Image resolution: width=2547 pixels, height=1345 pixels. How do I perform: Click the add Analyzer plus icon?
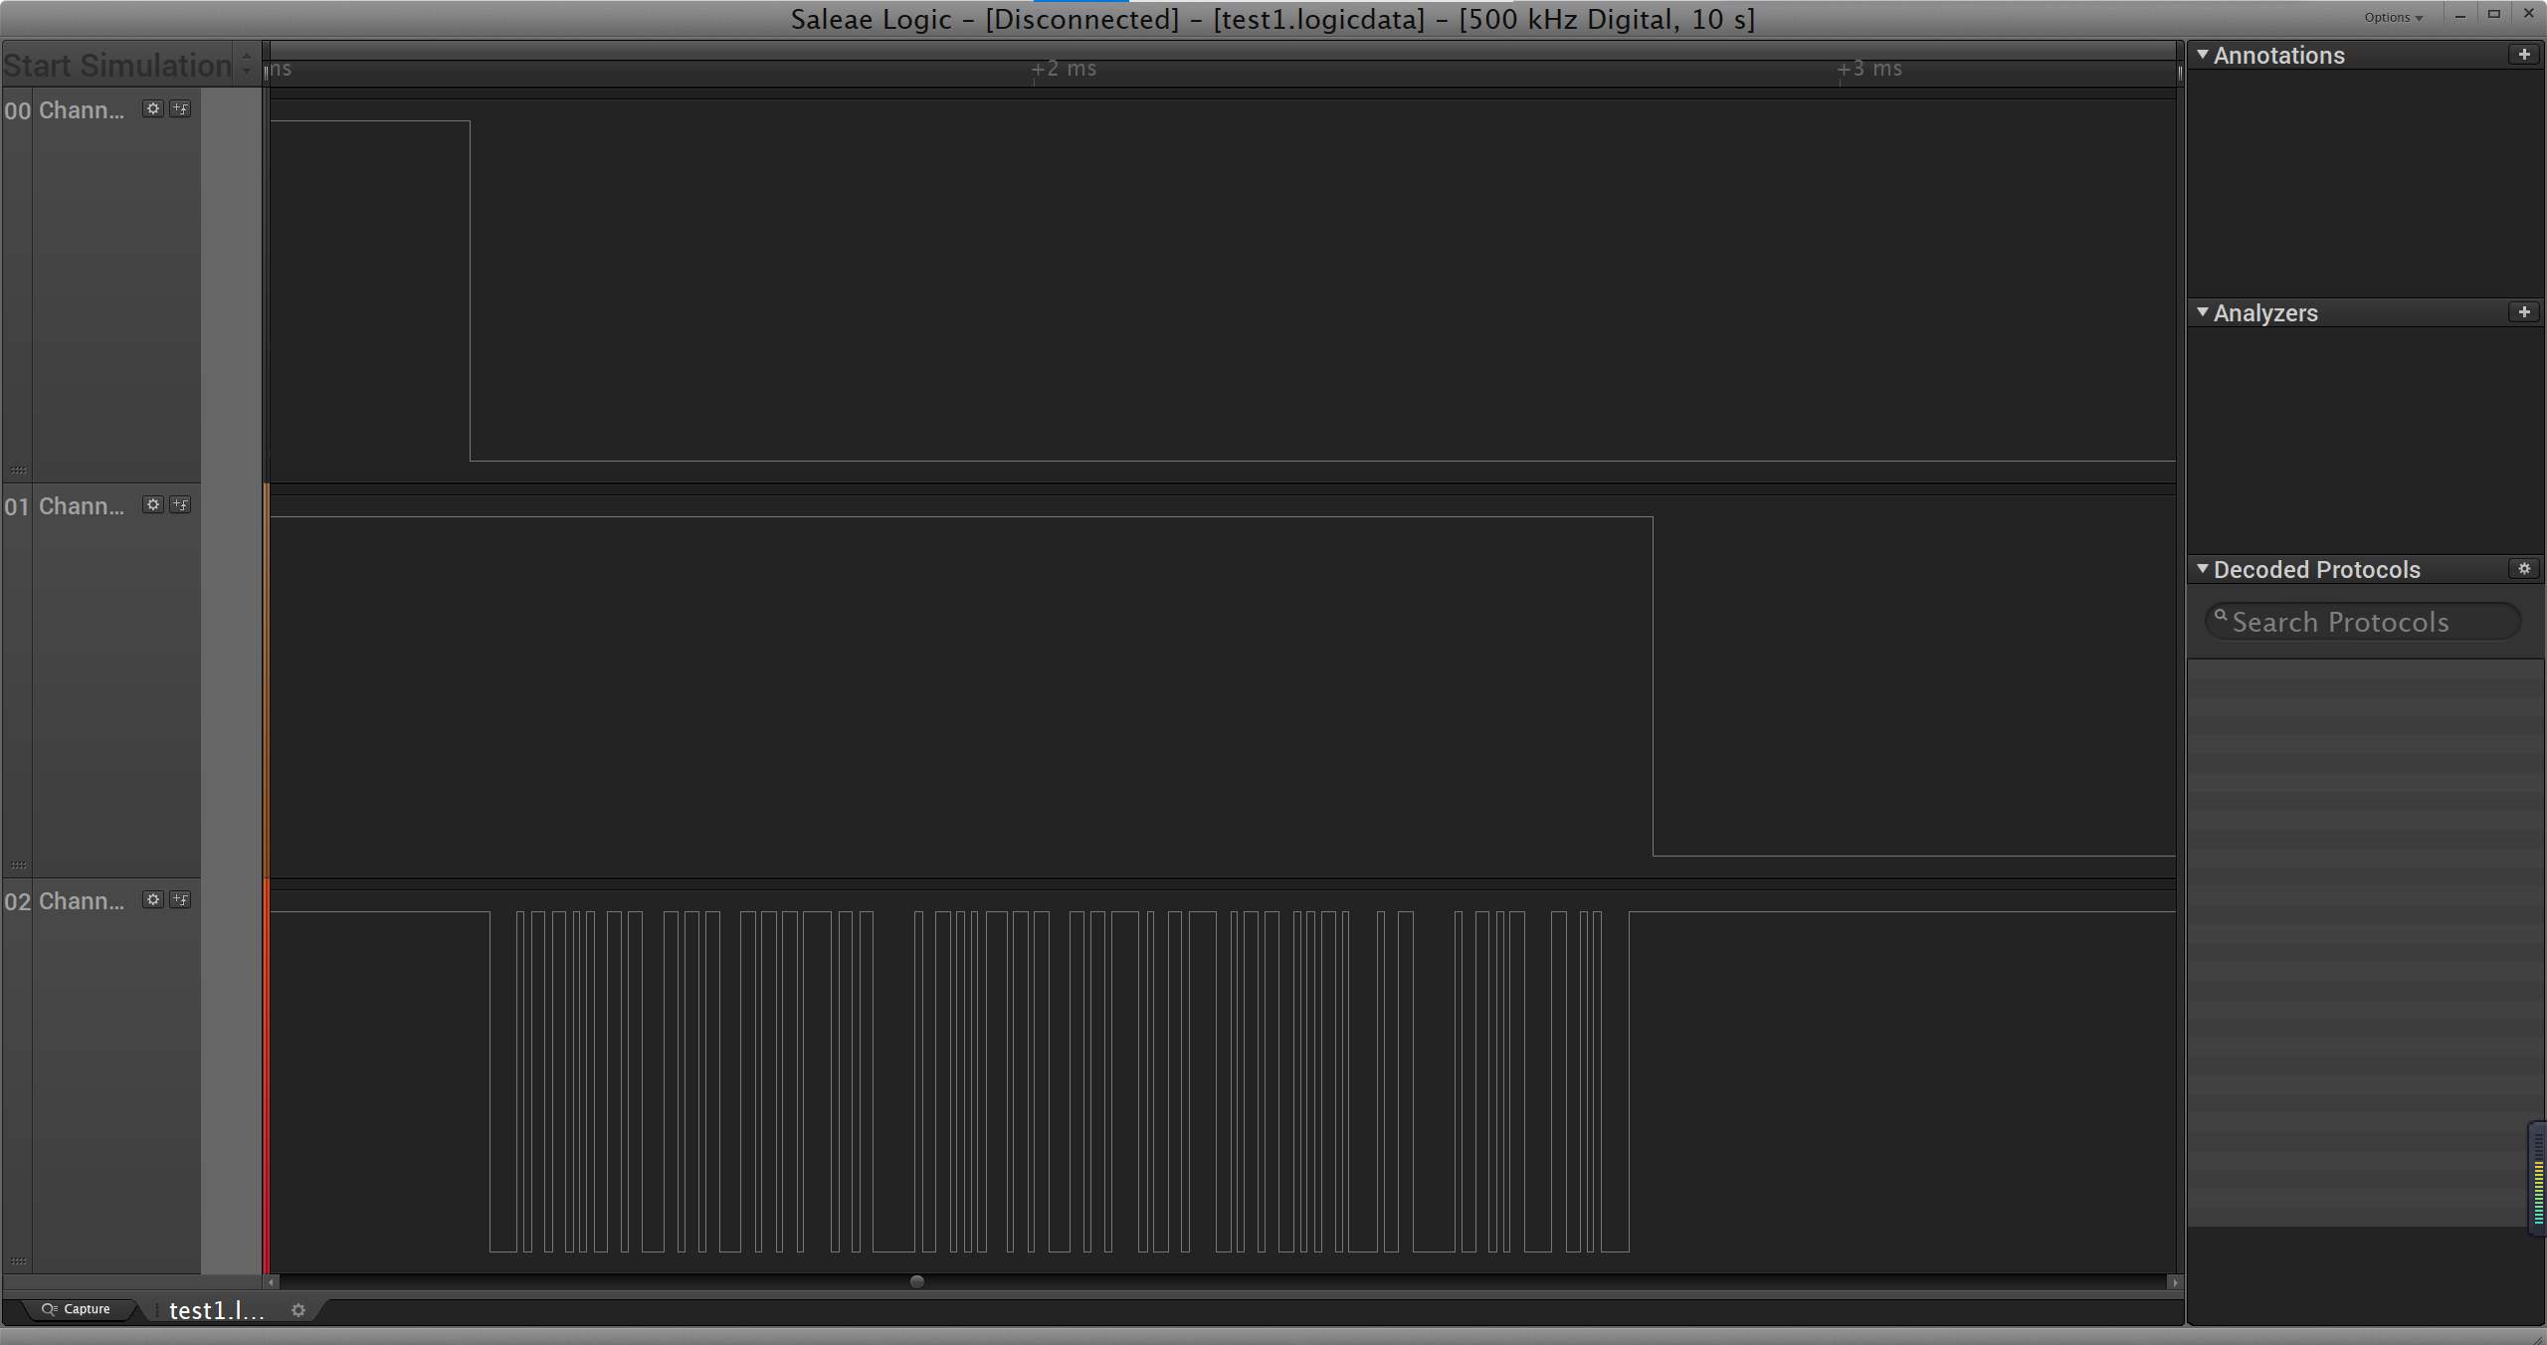pos(2523,313)
